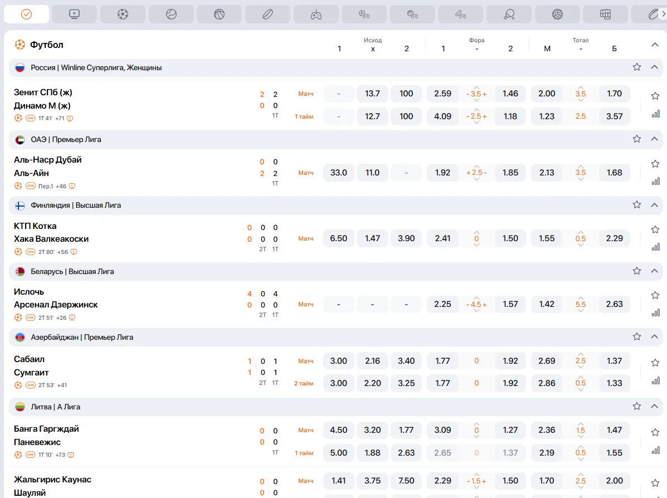Open the Банга Гаргждай match page

point(46,429)
